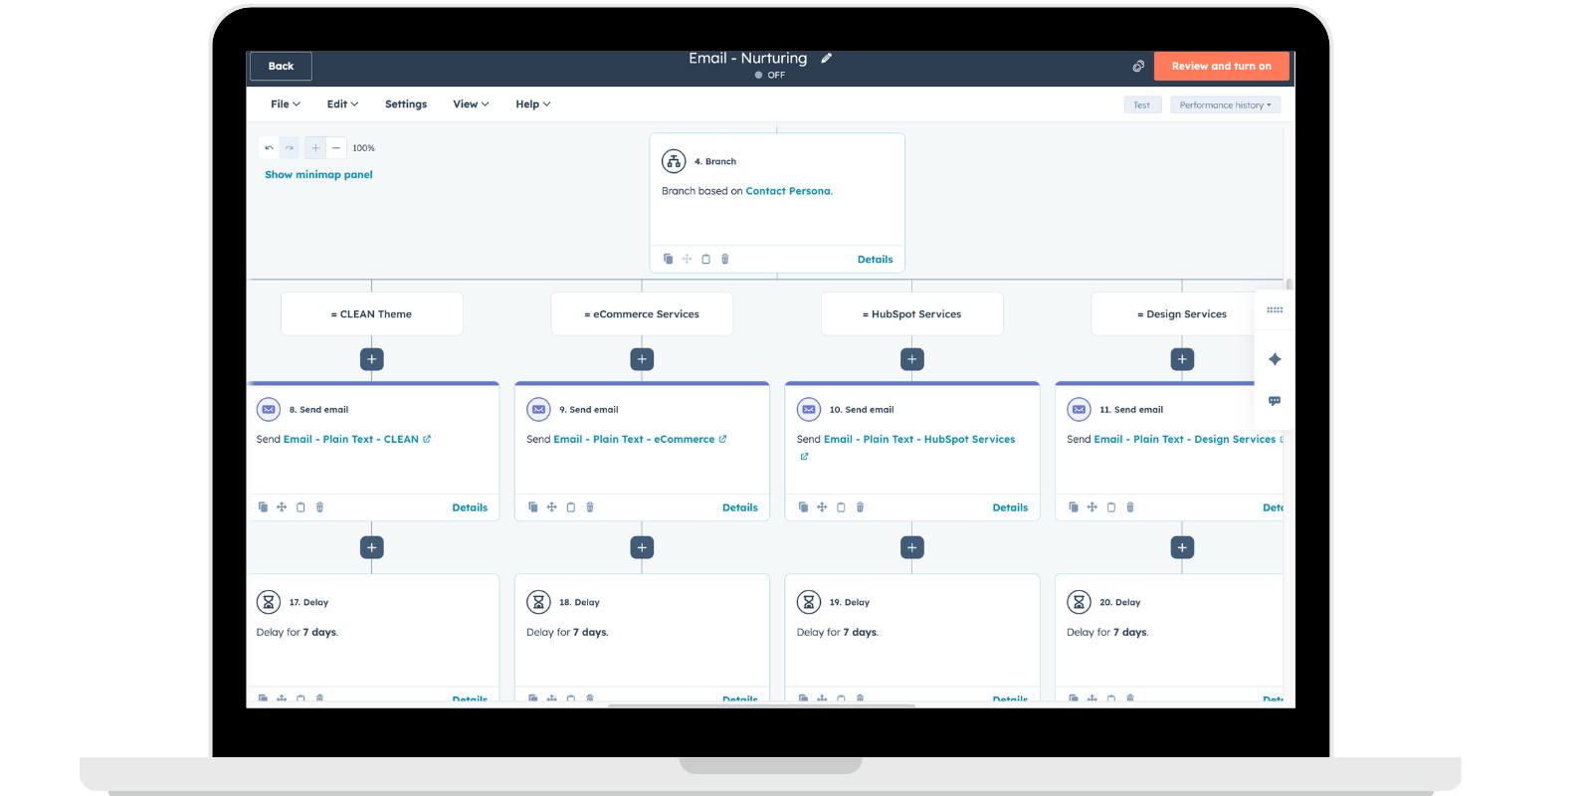Open the Contact Persona link
1592x796 pixels.
click(788, 191)
